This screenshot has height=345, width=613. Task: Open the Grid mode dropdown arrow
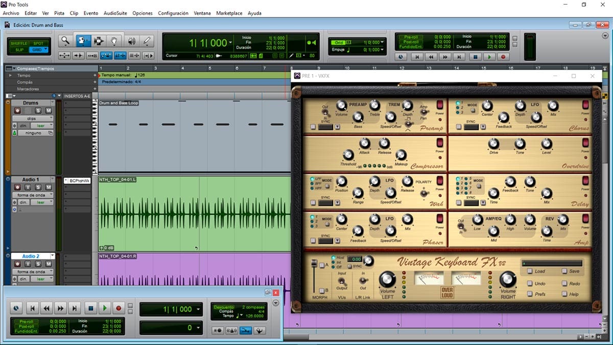point(46,50)
